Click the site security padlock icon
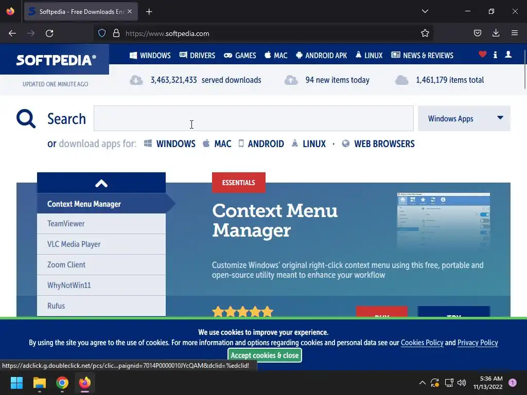The image size is (527, 395). click(116, 33)
